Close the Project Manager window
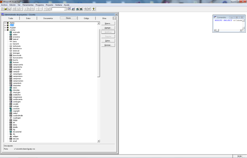Screen dimensions: 247x158 pos(116,15)
